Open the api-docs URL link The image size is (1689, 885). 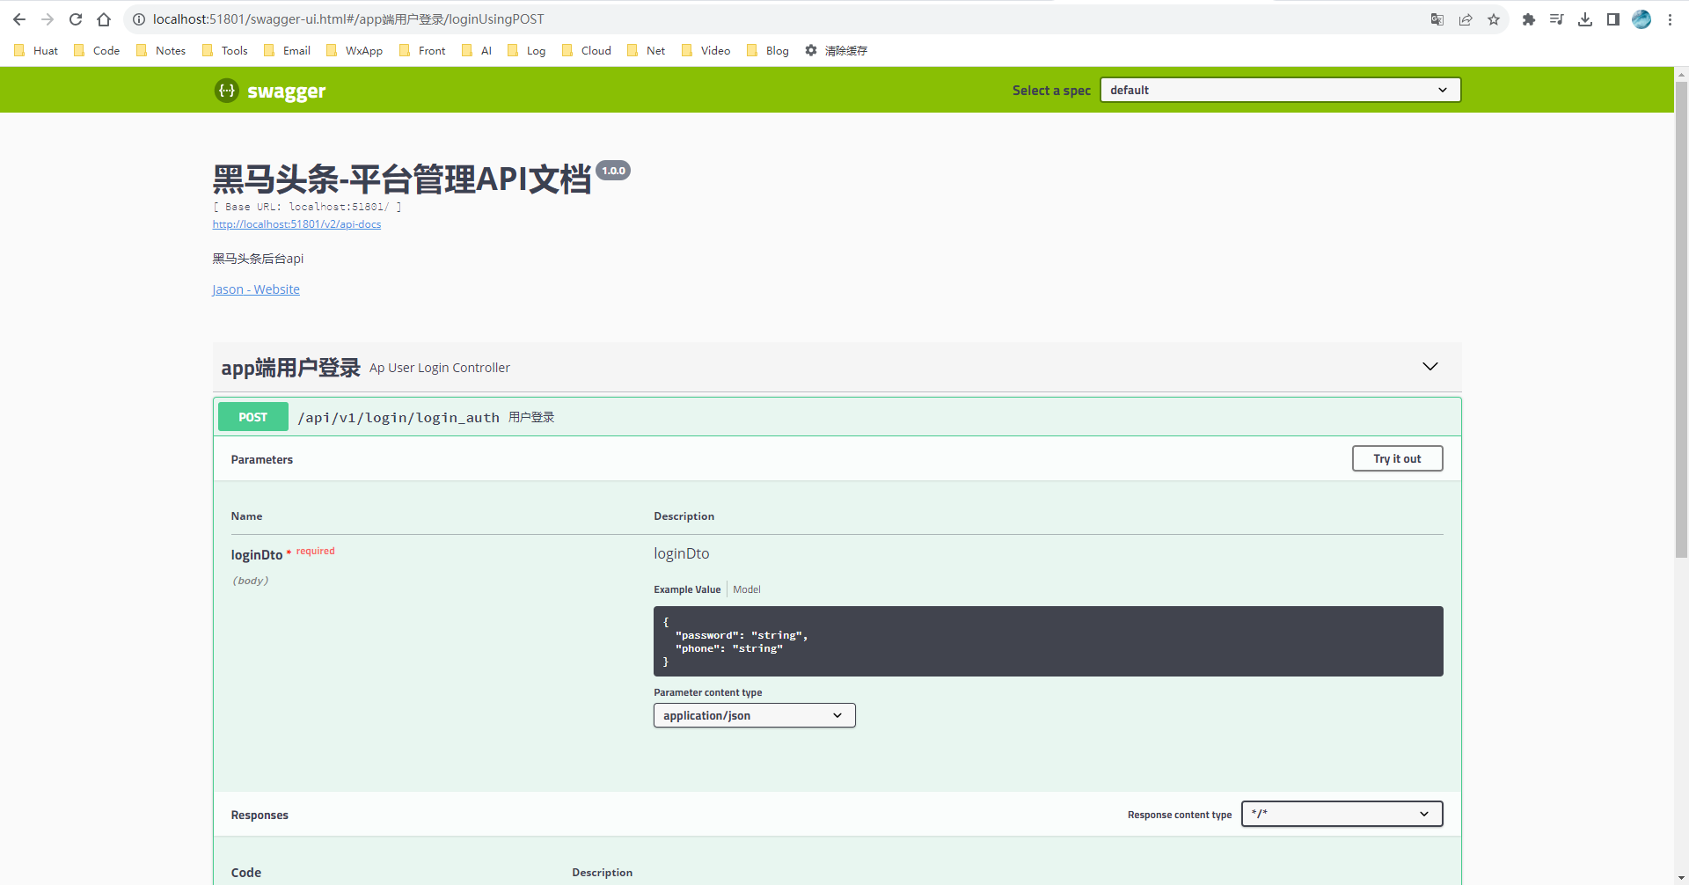point(296,224)
